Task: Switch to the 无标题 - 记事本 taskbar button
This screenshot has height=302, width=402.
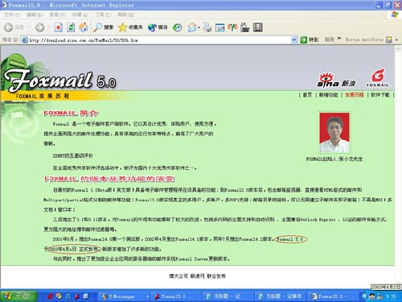Action: [x=280, y=296]
